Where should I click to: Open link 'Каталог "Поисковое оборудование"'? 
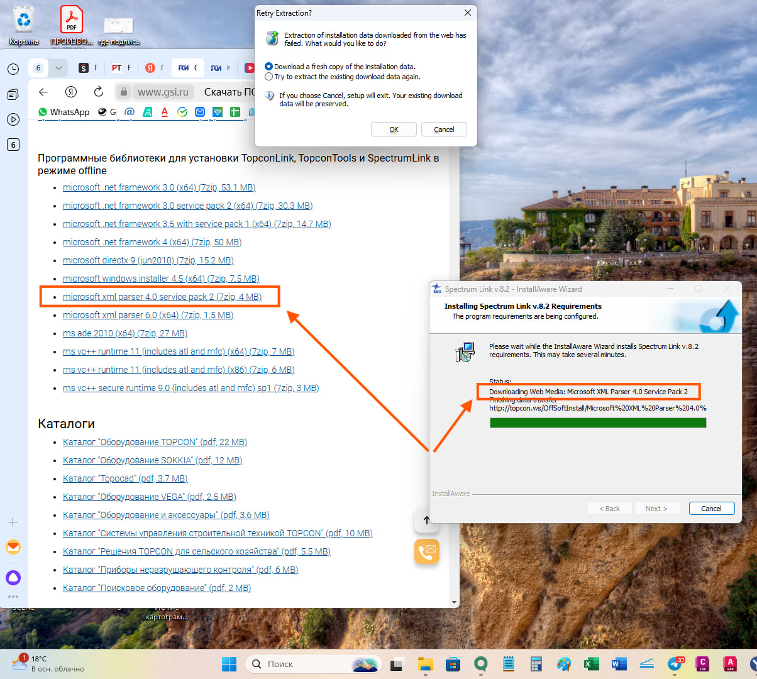[157, 588]
